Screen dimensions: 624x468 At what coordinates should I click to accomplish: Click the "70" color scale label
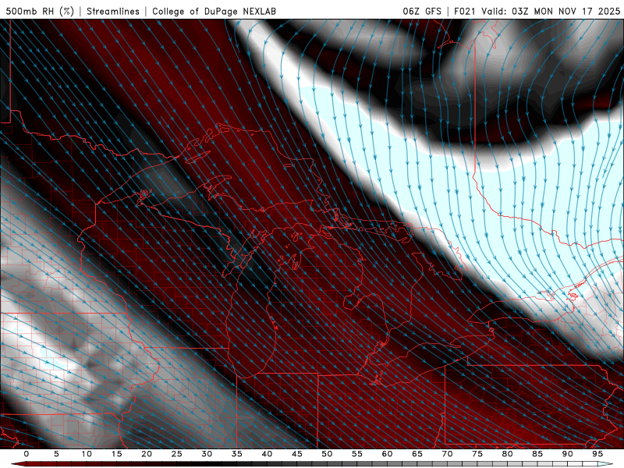pyautogui.click(x=447, y=454)
